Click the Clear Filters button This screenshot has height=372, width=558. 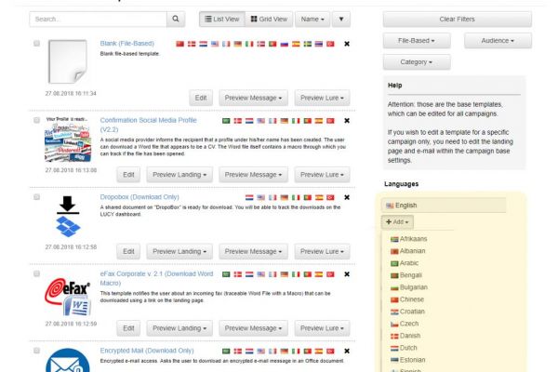[458, 20]
